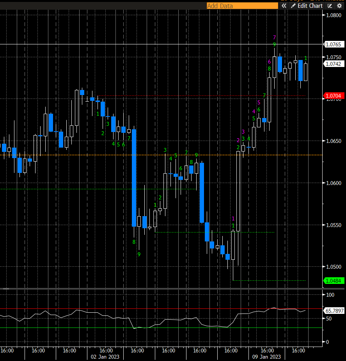Click the magenta 7 count marker
The image size is (346, 361).
[x=274, y=37]
